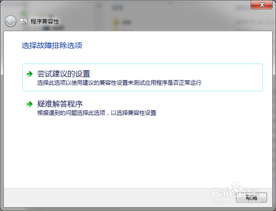Click description 选择此选项以使用建议的兼容性设置来测试应用程序是否正常运行
This screenshot has height=211, width=276.
(x=119, y=82)
